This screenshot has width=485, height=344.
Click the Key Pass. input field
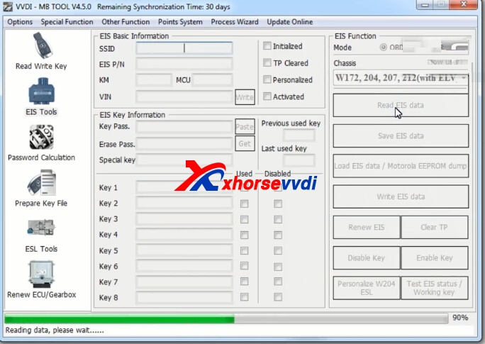(184, 126)
